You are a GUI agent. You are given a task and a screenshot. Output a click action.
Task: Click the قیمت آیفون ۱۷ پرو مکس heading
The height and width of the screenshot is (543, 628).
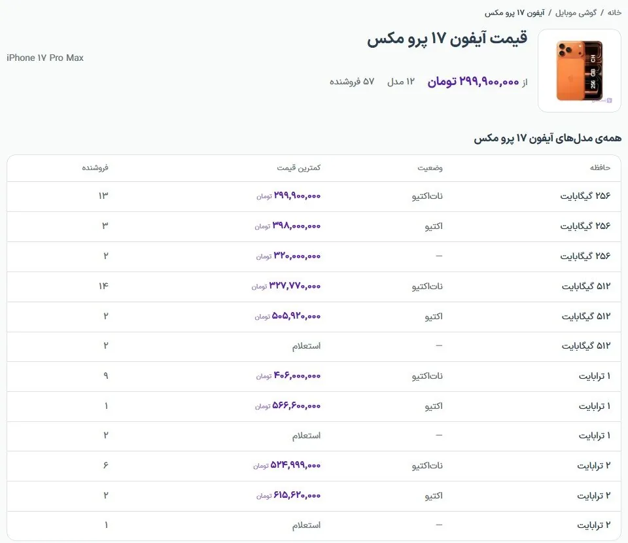pos(447,39)
